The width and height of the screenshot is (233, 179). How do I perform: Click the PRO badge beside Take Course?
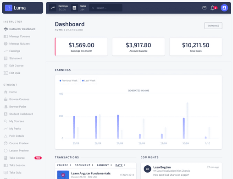(38, 158)
